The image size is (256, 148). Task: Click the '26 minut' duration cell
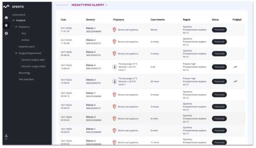click(x=155, y=81)
